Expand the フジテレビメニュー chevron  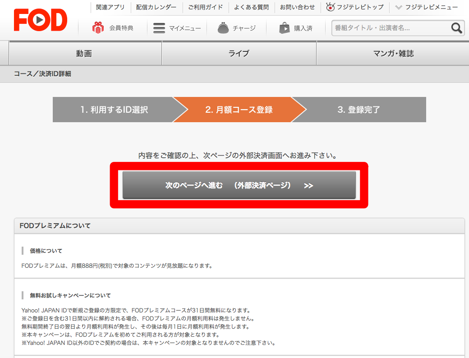[x=398, y=7]
